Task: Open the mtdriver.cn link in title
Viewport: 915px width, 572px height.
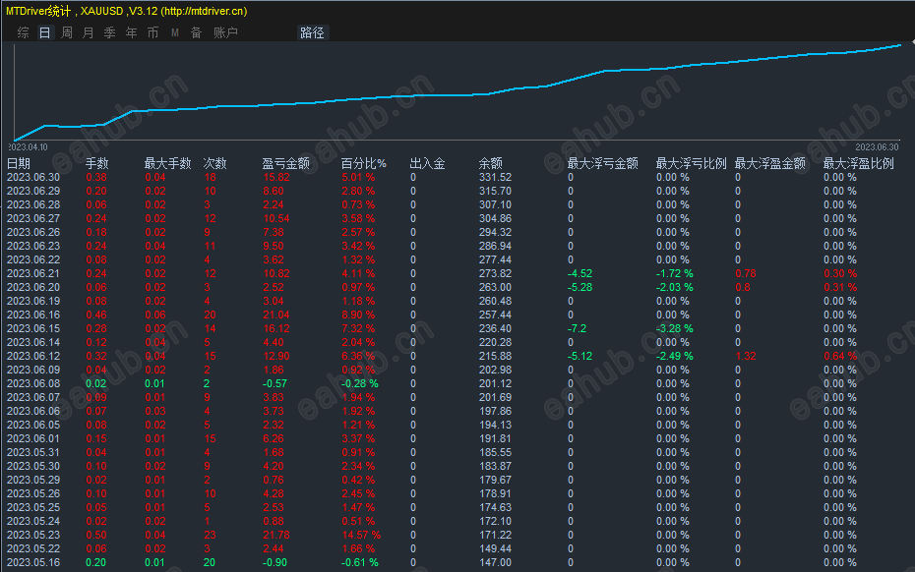Action: tap(204, 11)
